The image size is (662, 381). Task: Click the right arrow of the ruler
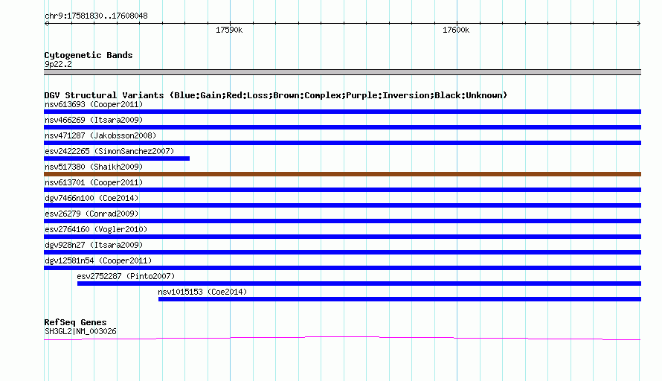[x=638, y=24]
